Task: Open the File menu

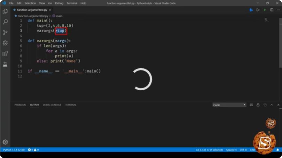Action: (x=11, y=3)
